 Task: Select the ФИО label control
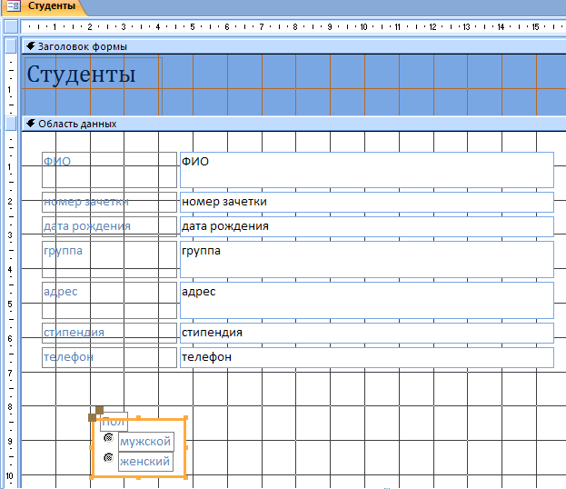tap(109, 170)
